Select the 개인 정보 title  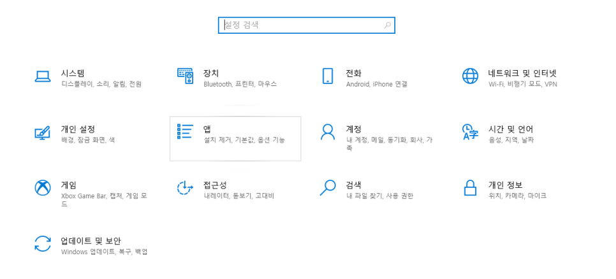[x=505, y=185]
